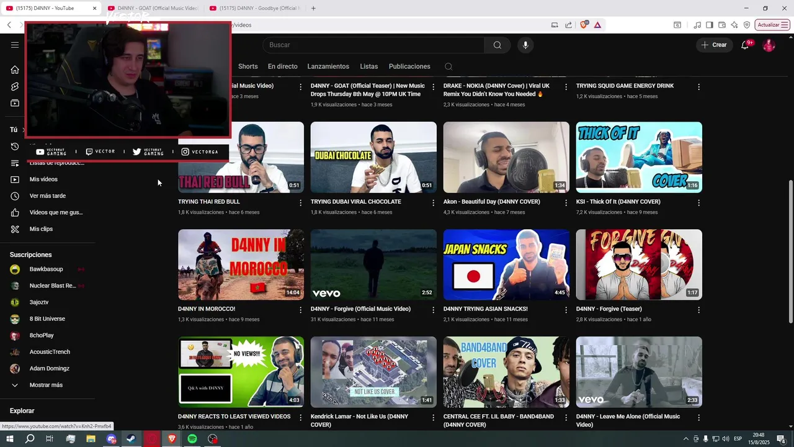The height and width of the screenshot is (447, 794).
Task: Open the notifications bell with 9+ badge
Action: pos(746,45)
